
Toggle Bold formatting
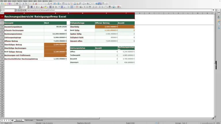[32, 7]
